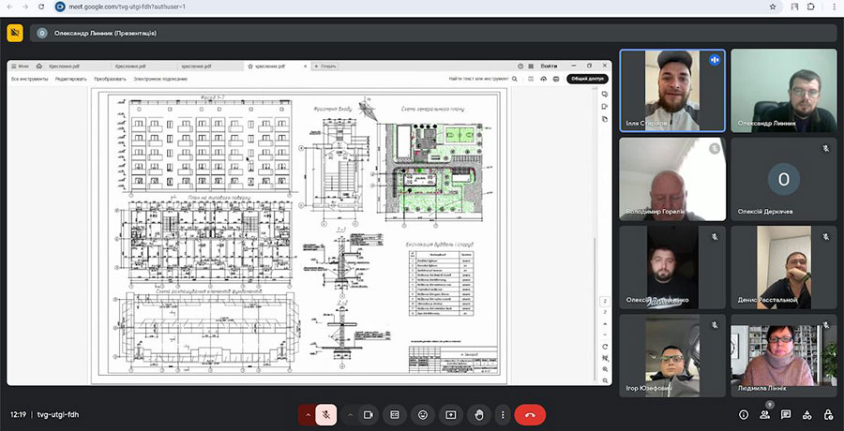Bookmark this page with the star icon
This screenshot has width=844, height=431.
pyautogui.click(x=772, y=6)
